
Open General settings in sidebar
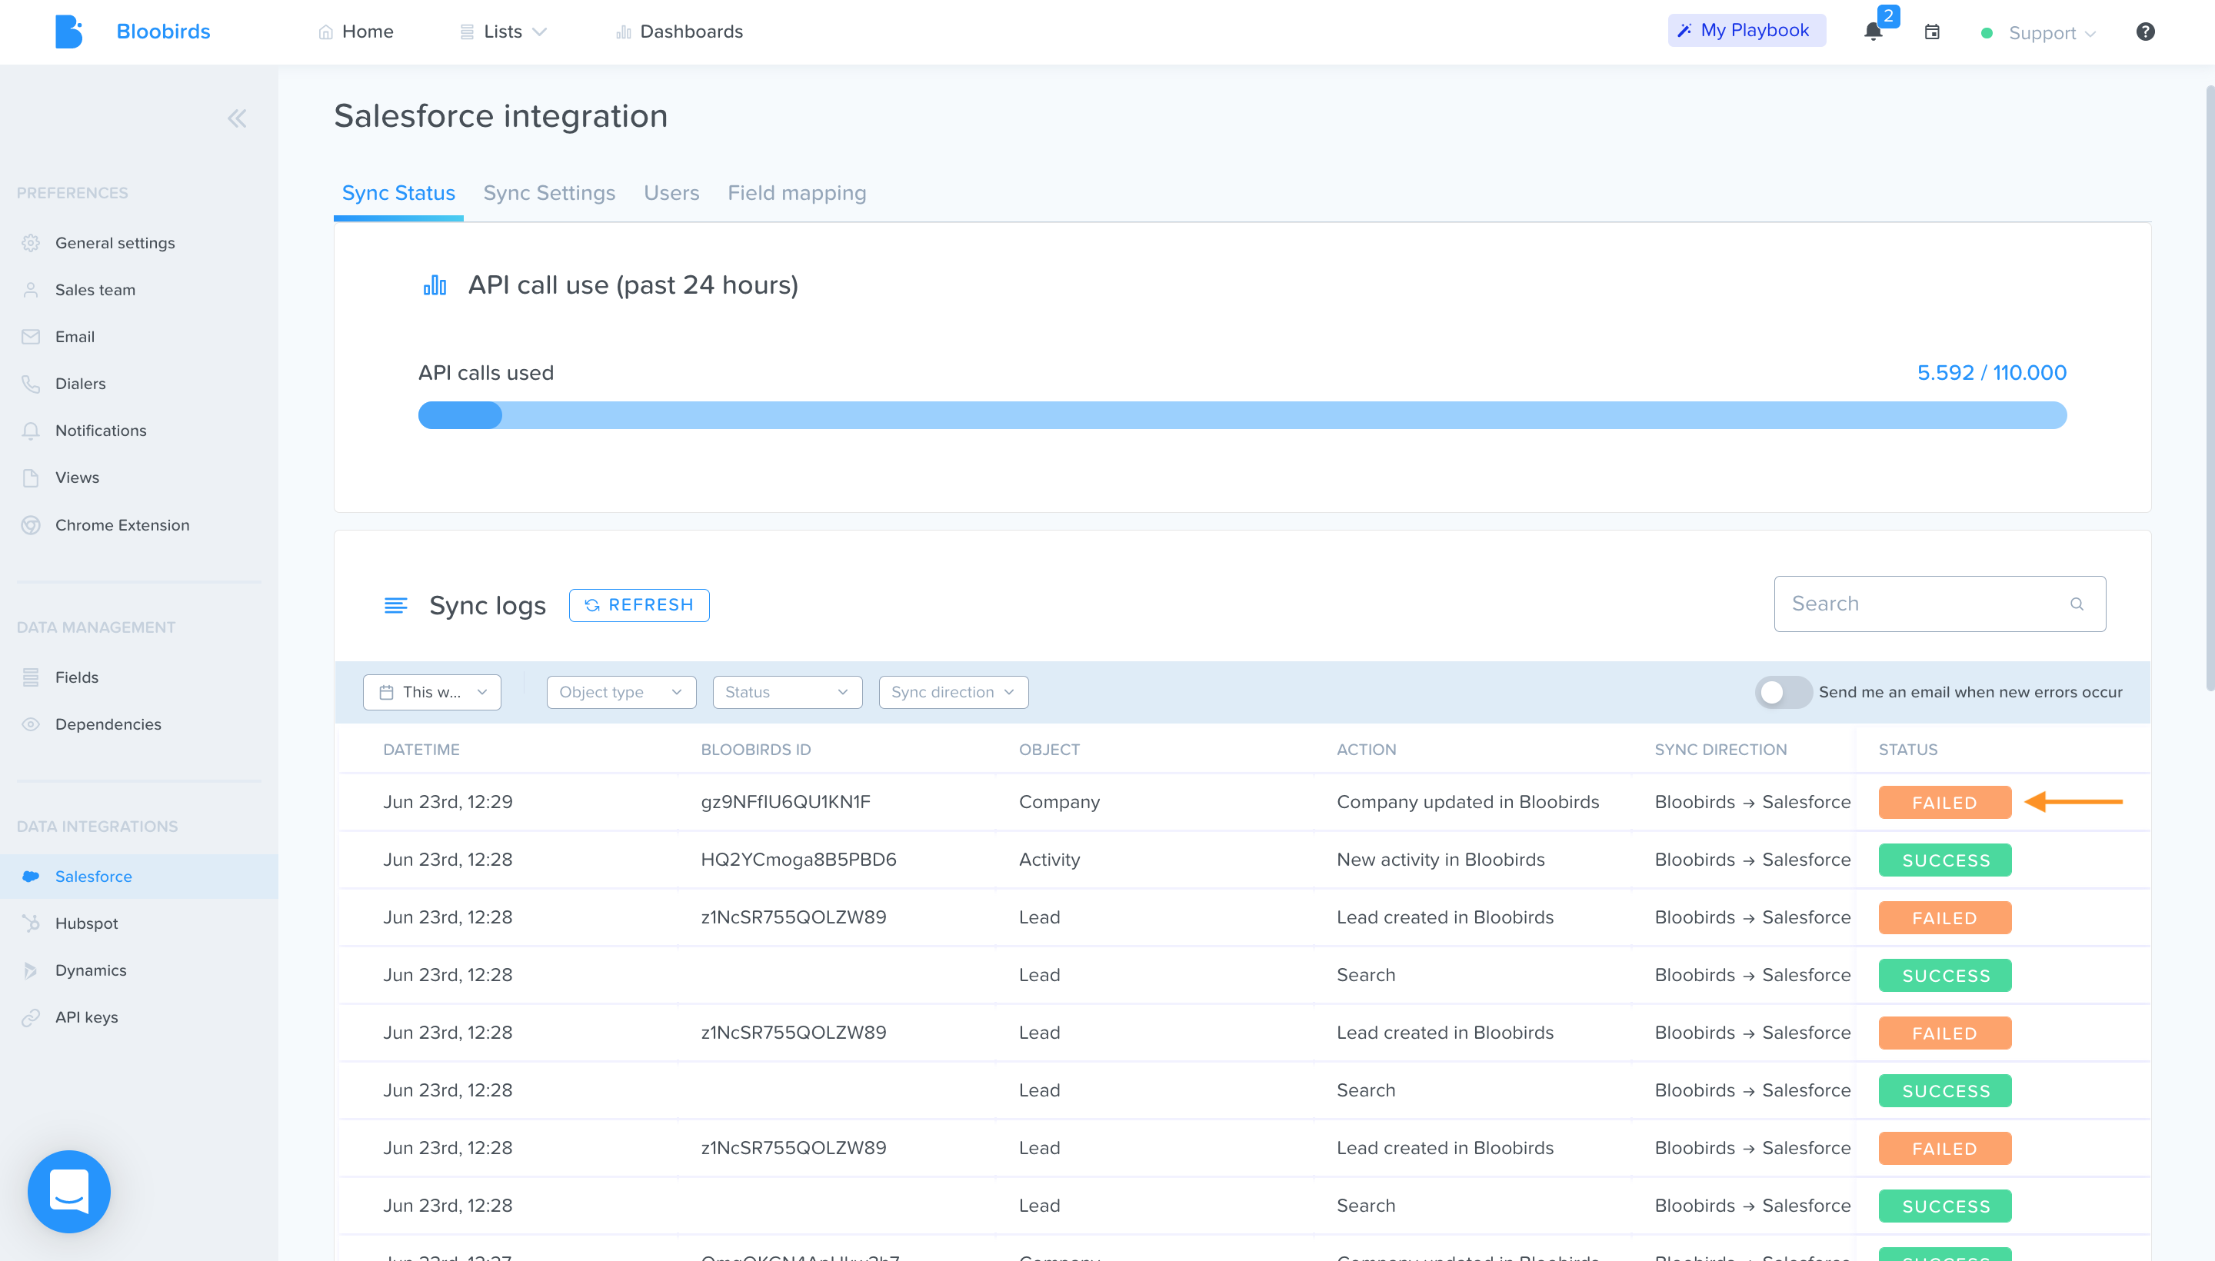click(115, 244)
